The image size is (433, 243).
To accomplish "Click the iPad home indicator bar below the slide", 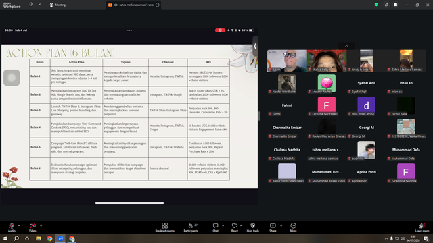I will pyautogui.click(x=129, y=203).
